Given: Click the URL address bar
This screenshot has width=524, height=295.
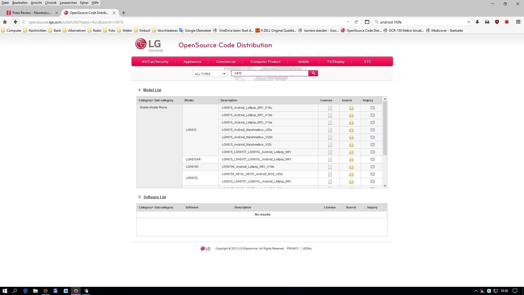Looking at the screenshot, I should pos(186,22).
